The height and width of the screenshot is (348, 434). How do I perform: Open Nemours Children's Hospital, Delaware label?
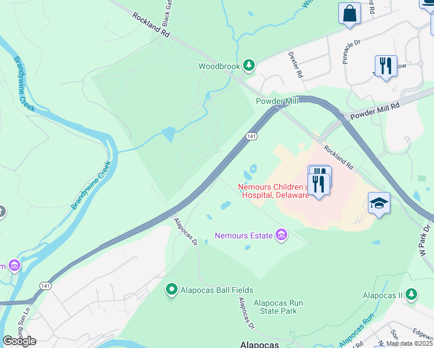coord(273,191)
